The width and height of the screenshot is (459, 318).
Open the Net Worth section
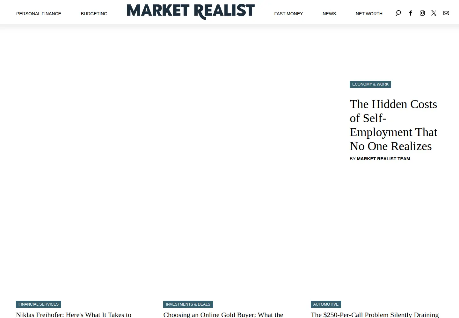tap(369, 14)
